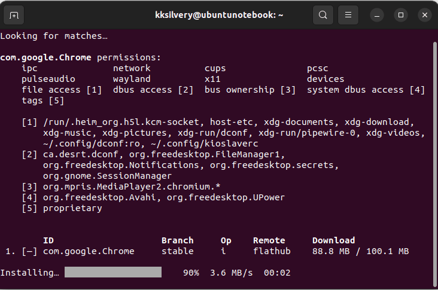Minimize the terminal window
Viewport: 438px width, 290px height.
coord(377,15)
